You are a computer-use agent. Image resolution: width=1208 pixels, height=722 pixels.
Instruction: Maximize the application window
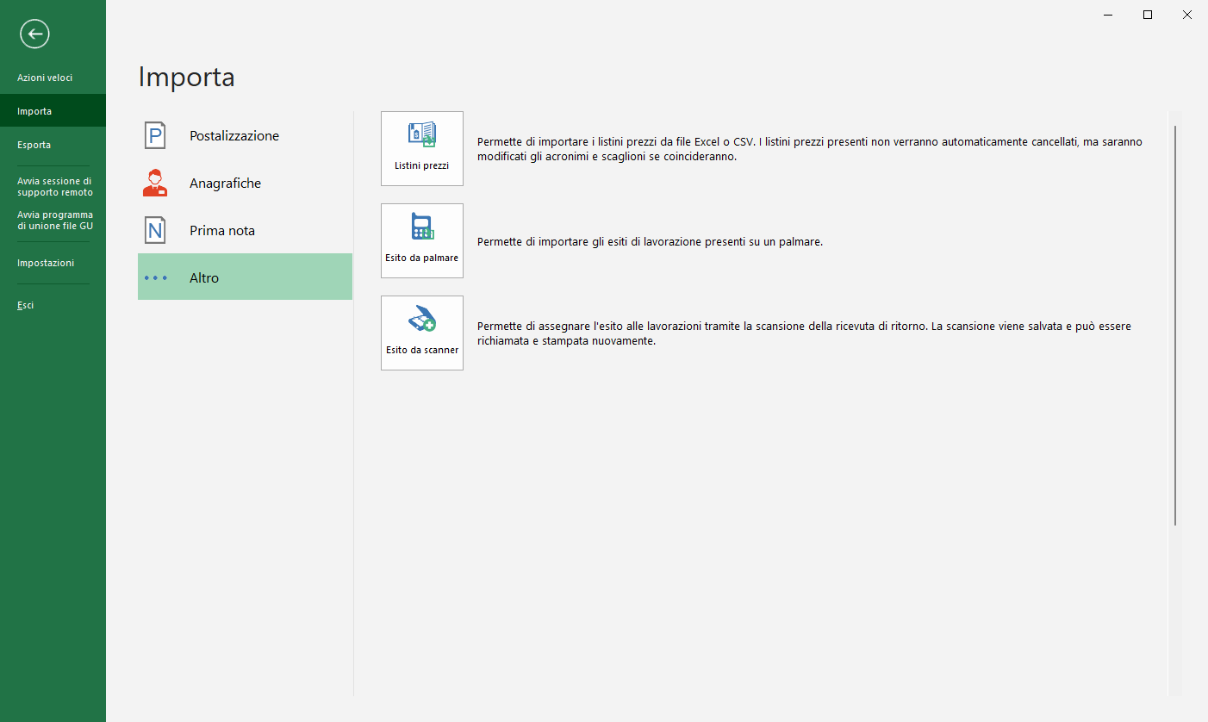[1148, 15]
